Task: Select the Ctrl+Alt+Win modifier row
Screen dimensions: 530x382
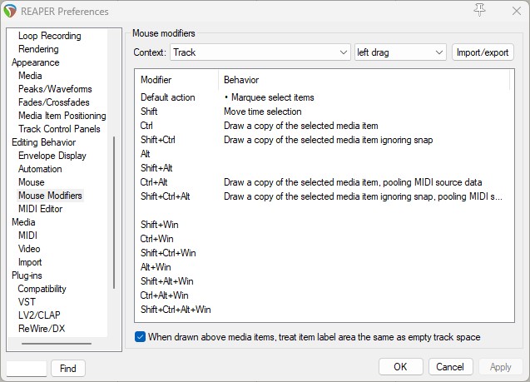Action: (324, 295)
